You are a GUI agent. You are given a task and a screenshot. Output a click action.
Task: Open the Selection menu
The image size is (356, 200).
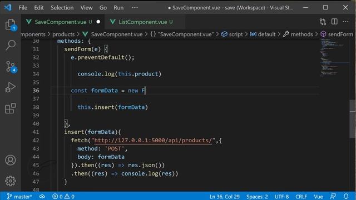62,8
